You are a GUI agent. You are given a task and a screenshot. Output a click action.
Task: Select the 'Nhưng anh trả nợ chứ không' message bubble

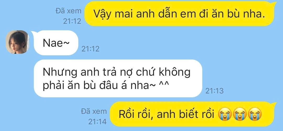click(118, 78)
